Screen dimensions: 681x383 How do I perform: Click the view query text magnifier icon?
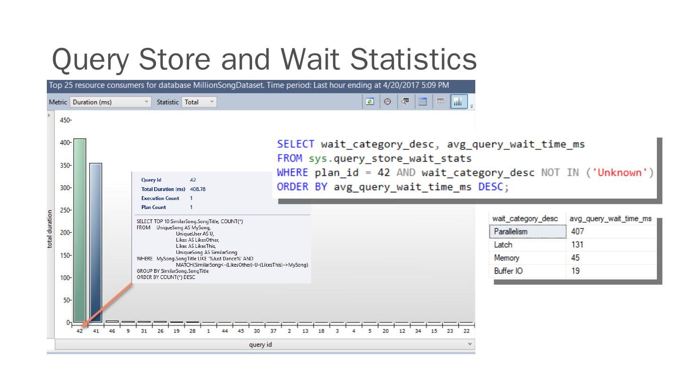pos(404,102)
